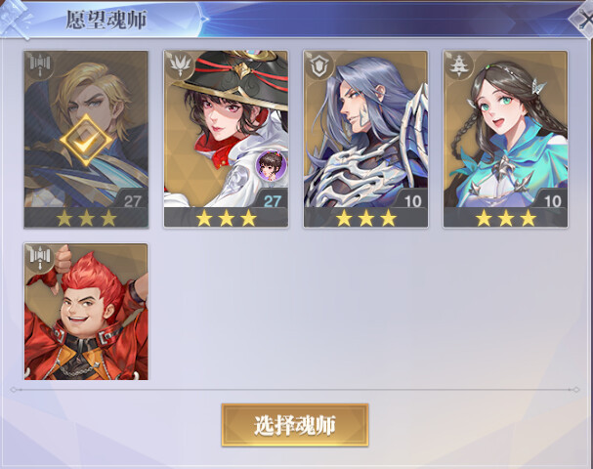Click the three-star rating under hat girl card
Screen dimensions: 593x469
point(226,219)
